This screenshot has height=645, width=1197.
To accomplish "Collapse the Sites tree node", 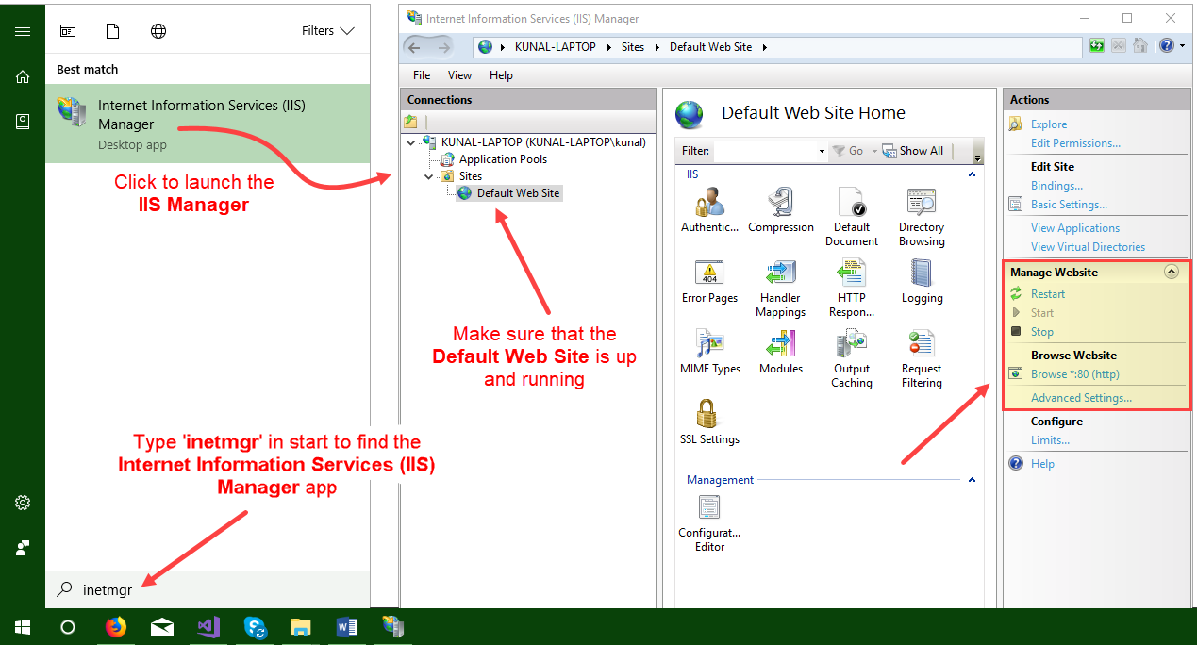I will (428, 176).
